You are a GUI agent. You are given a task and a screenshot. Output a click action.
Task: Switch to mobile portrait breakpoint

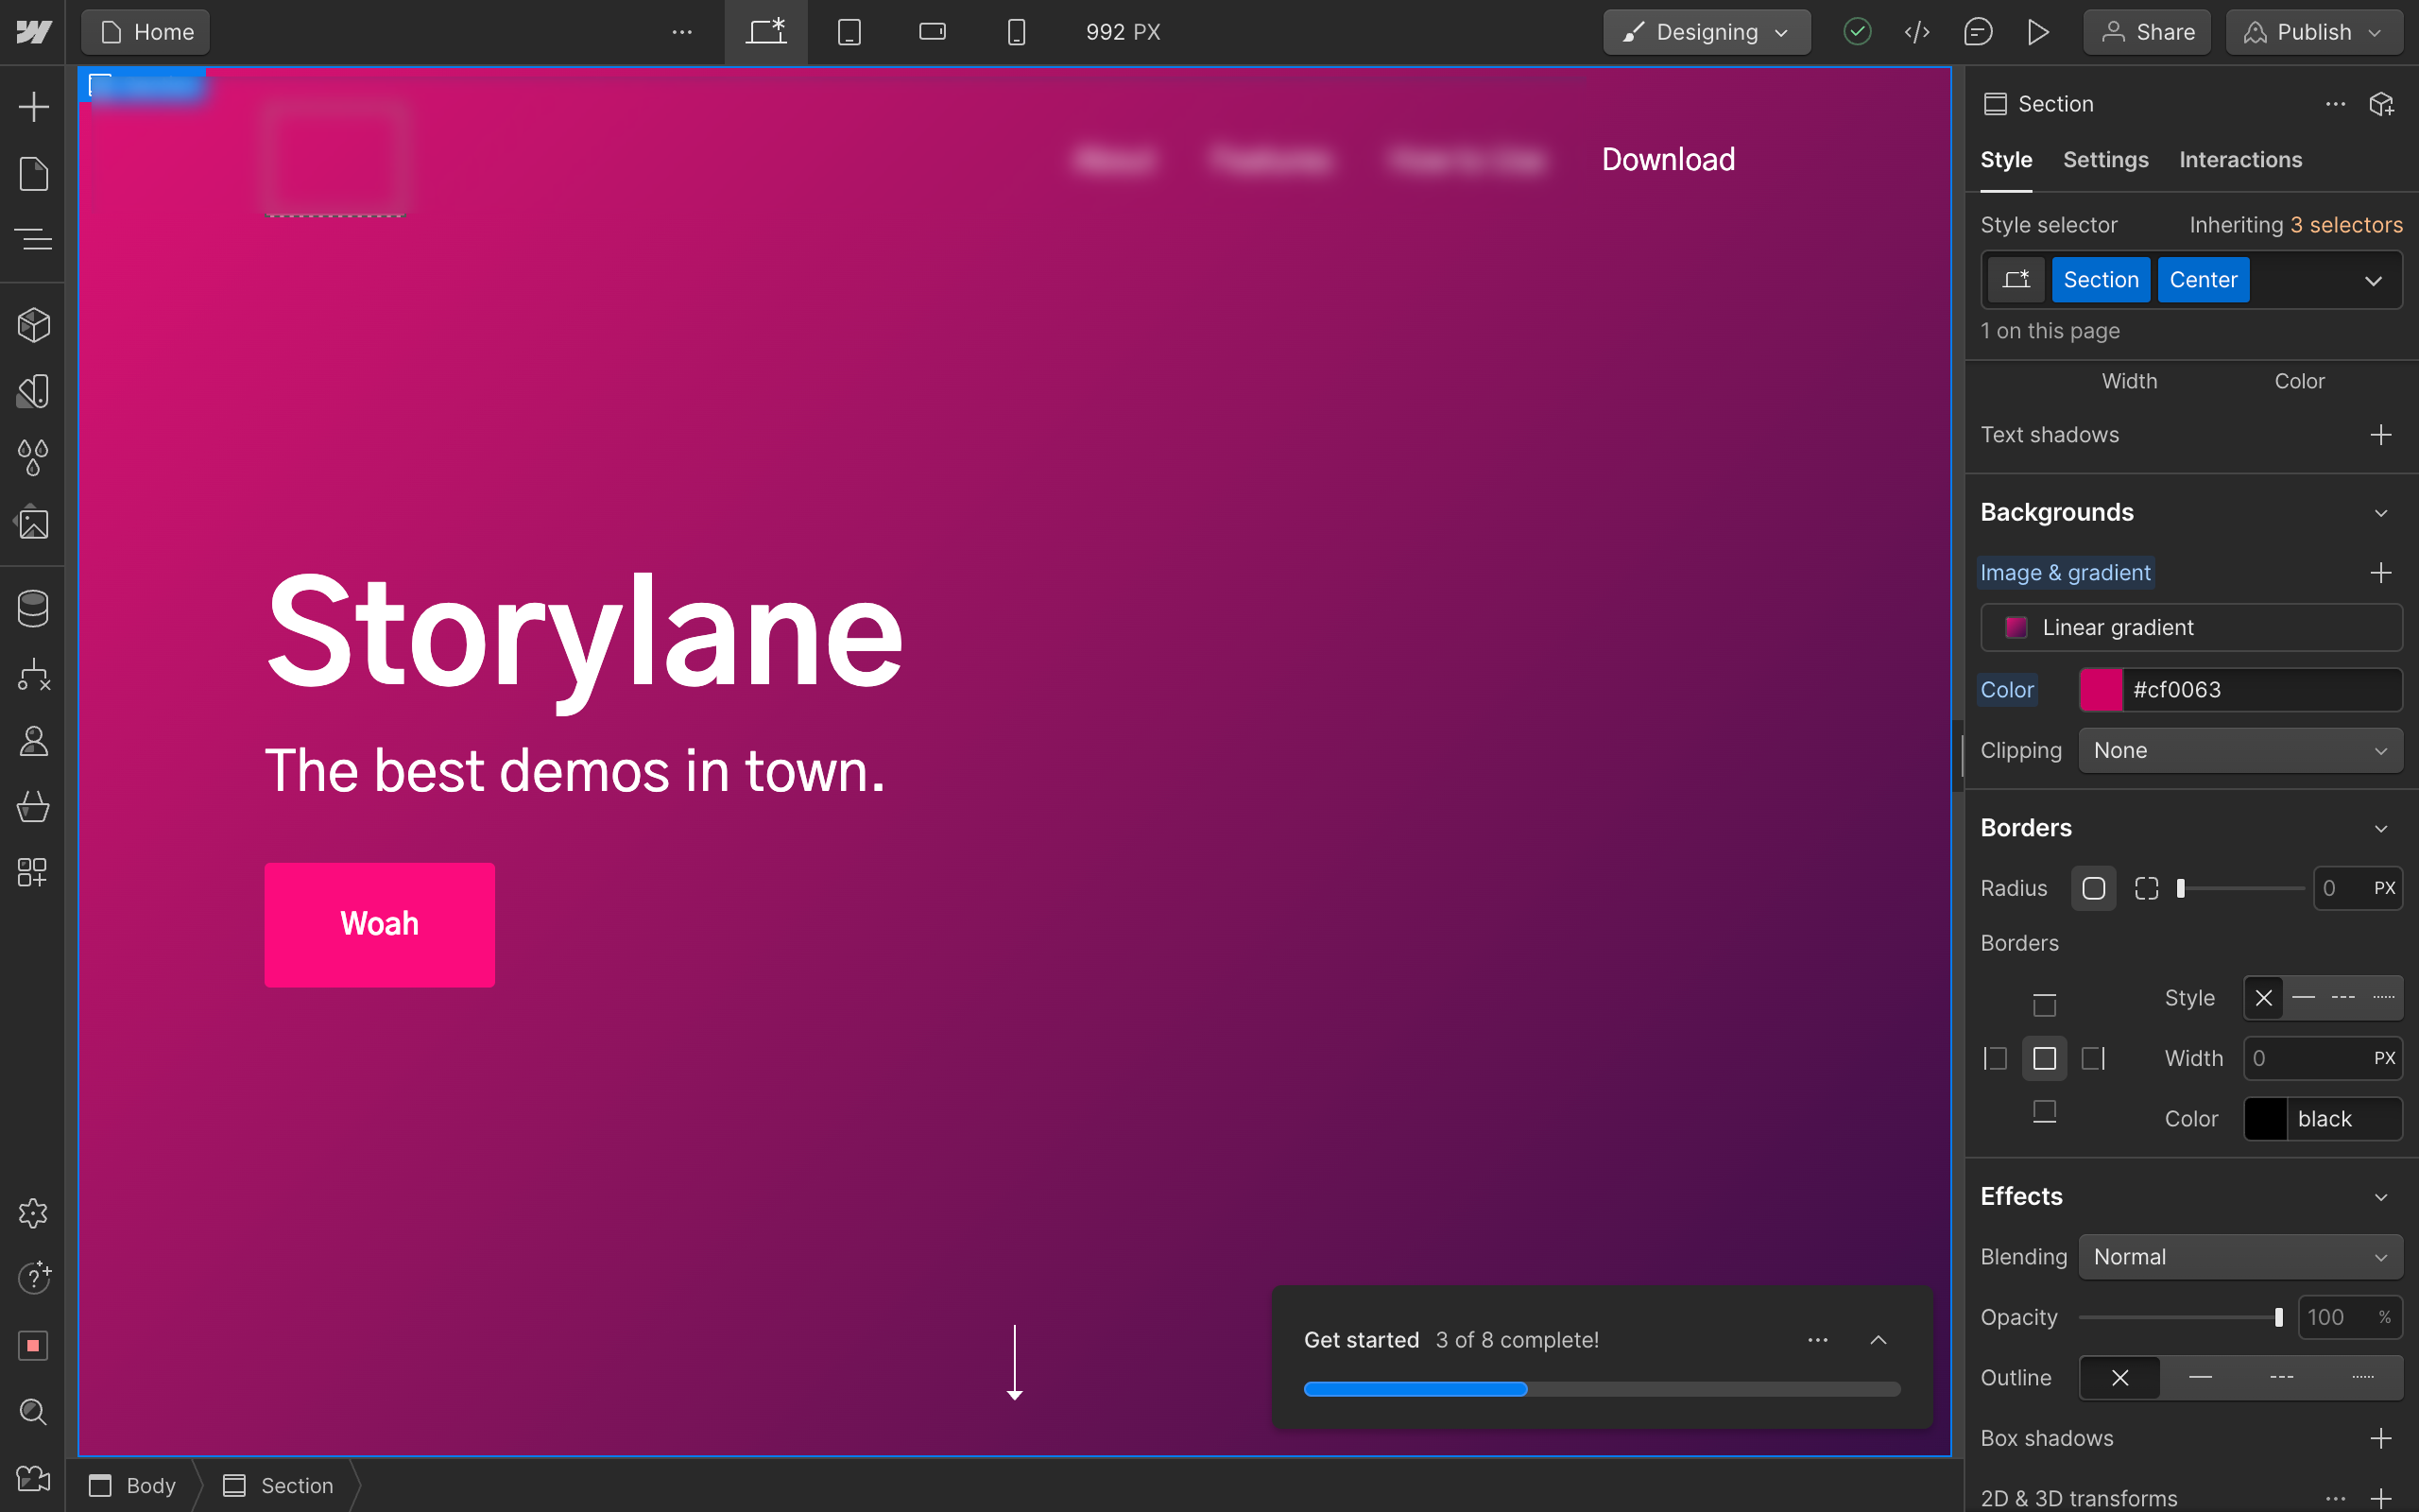tap(1016, 32)
